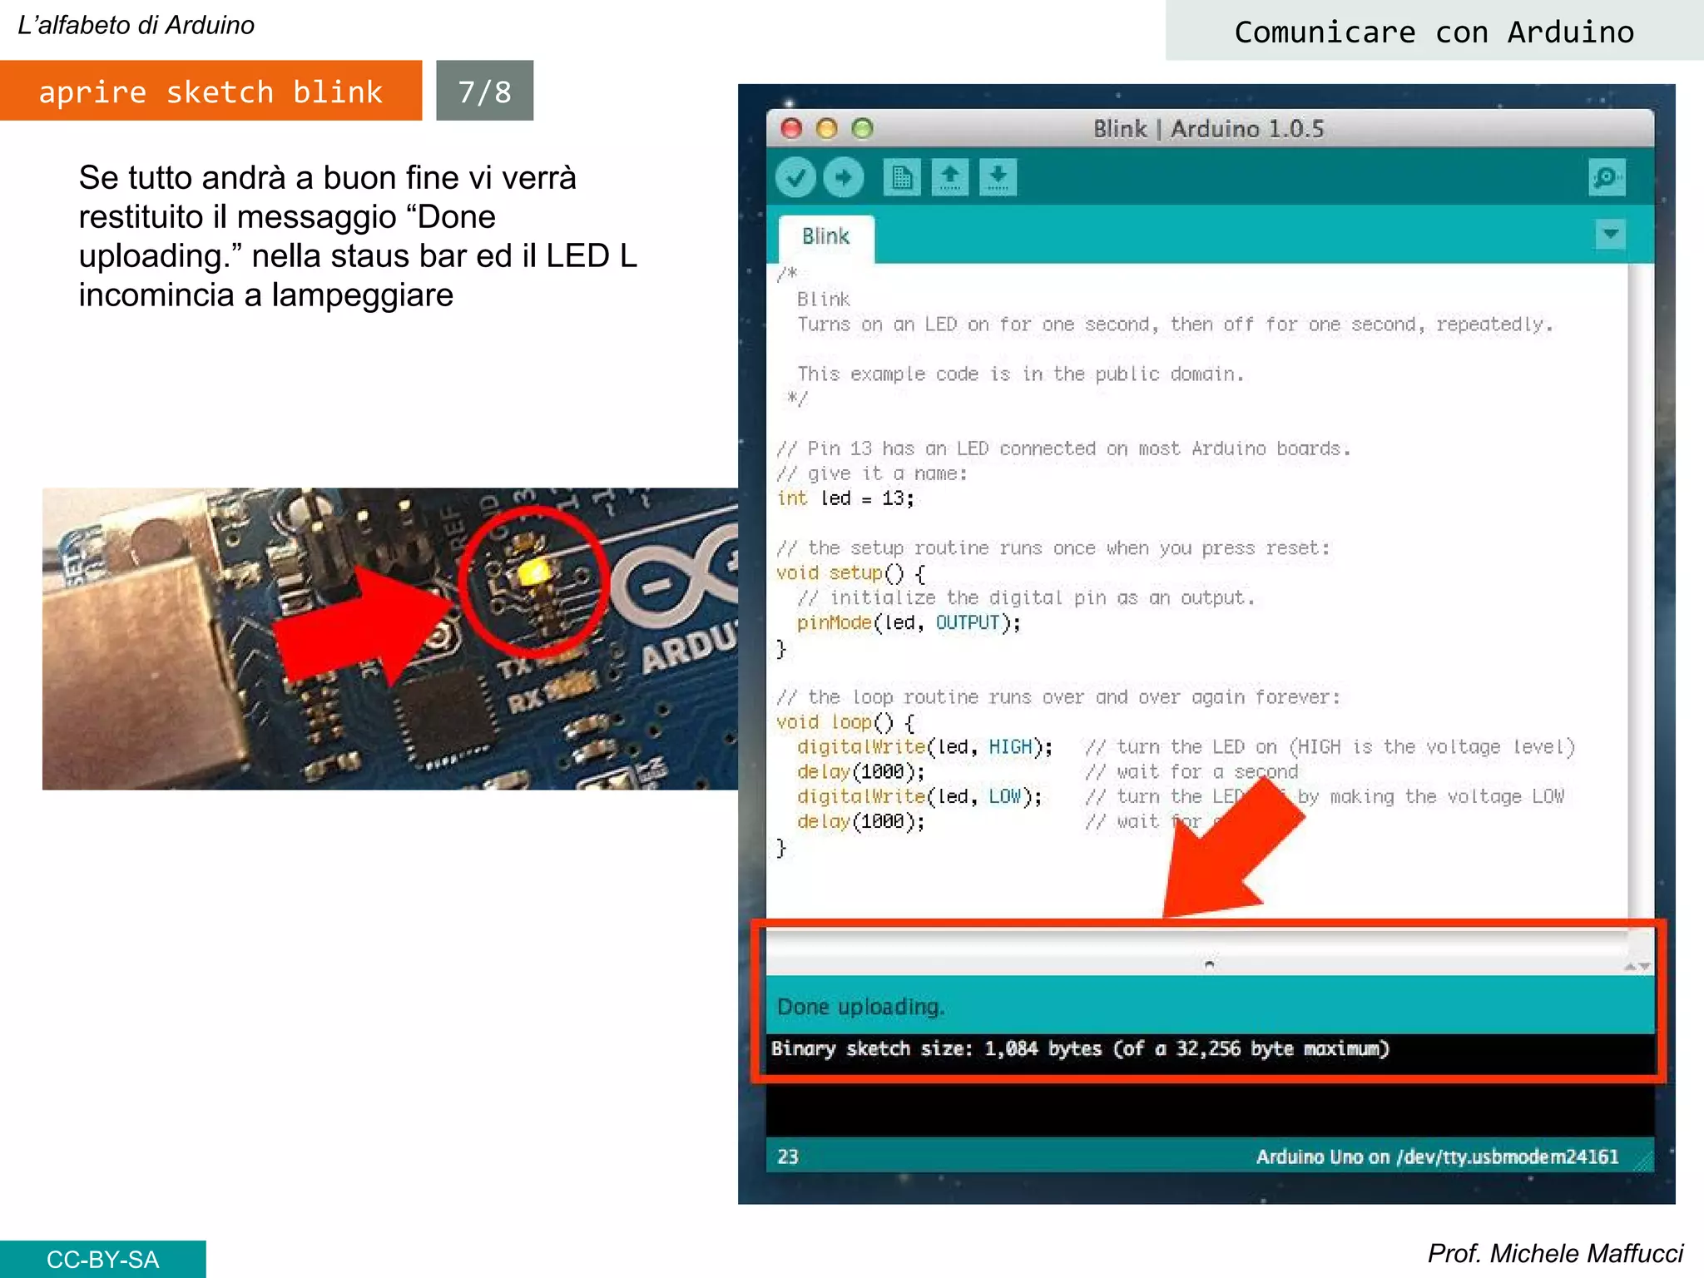Save sketch with the down-arrow icon
Viewport: 1704px width, 1278px height.
tap(998, 177)
